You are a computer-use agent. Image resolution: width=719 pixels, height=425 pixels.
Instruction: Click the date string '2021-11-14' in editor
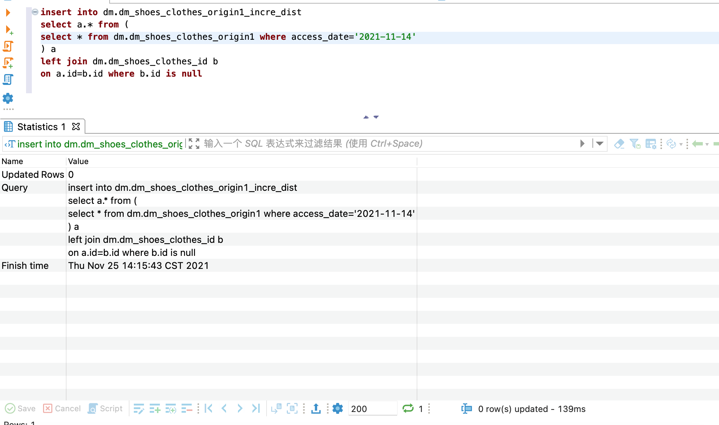coord(385,37)
